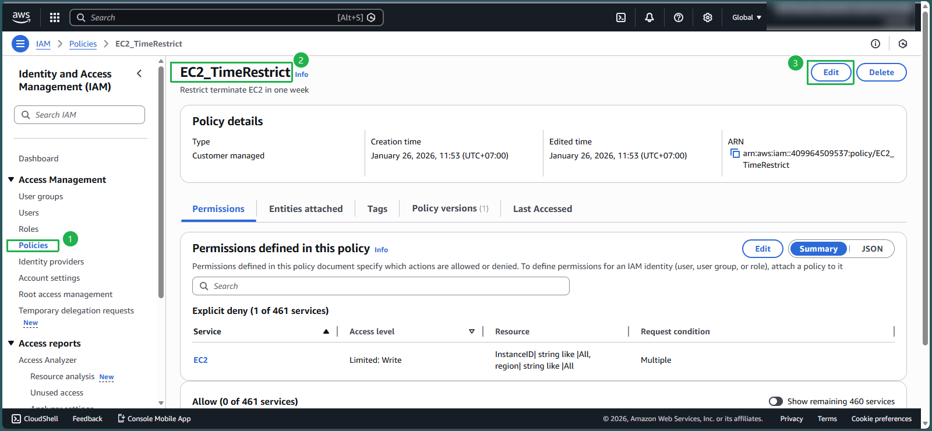Go to Policies breadcrumb link
Viewport: 932px width, 431px height.
pos(83,44)
